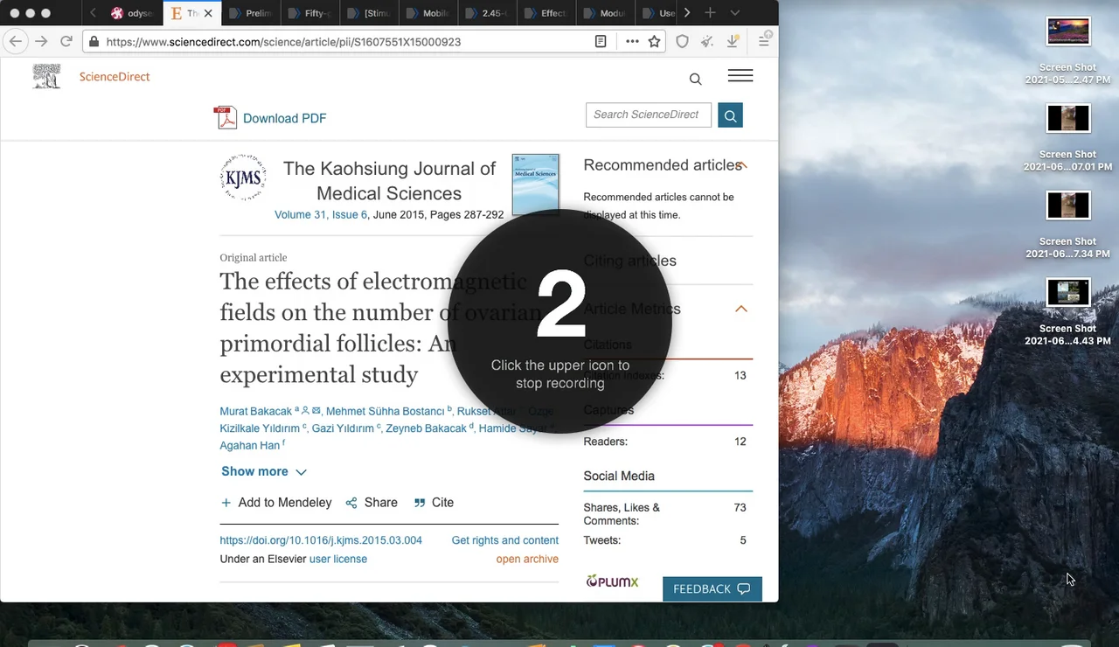Click the magnifier icon in the site header

[x=695, y=80]
